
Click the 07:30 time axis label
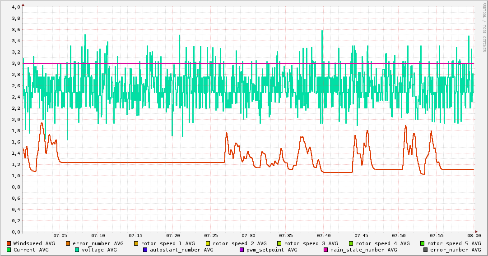(x=248, y=235)
